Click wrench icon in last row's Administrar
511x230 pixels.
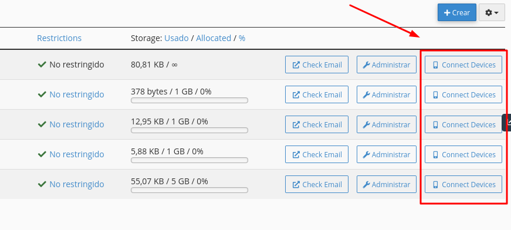[366, 184]
